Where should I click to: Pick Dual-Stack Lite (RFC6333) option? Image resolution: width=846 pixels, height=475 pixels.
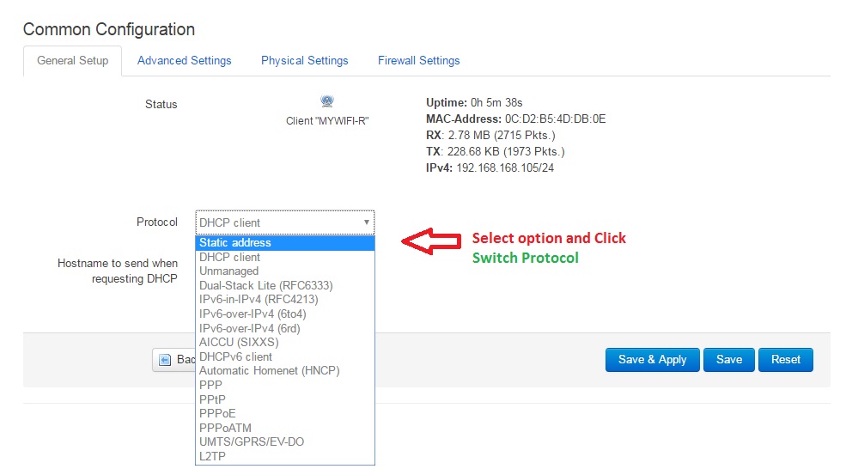click(x=265, y=285)
